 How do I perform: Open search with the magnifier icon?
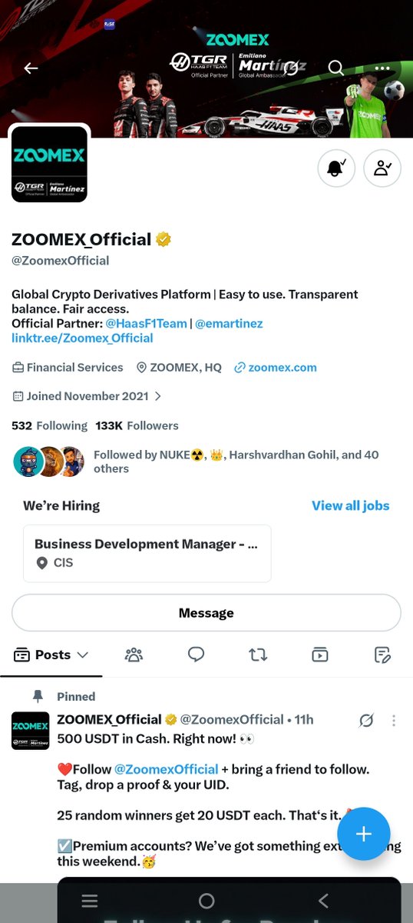tap(335, 68)
